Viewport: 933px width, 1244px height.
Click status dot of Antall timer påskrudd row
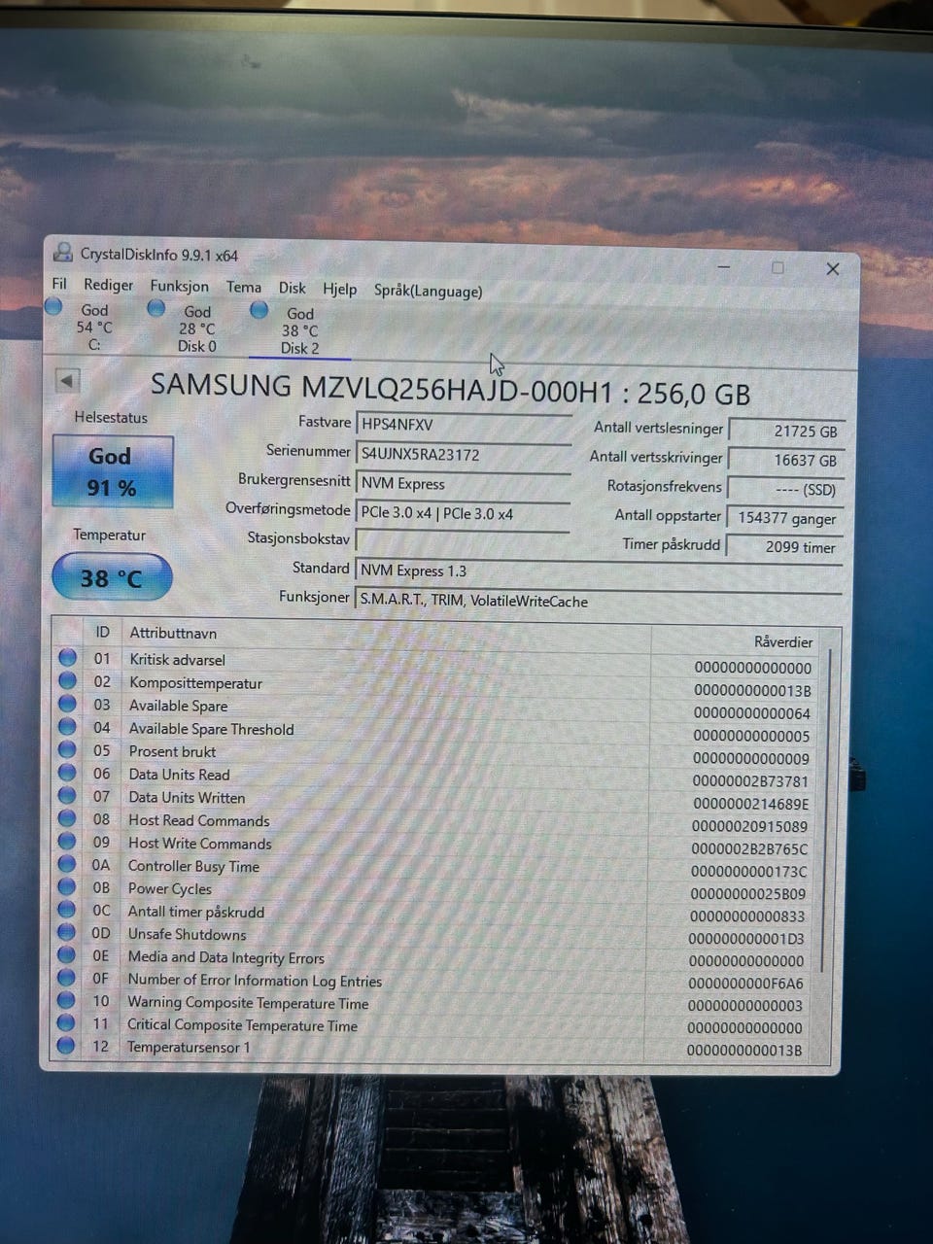67,910
